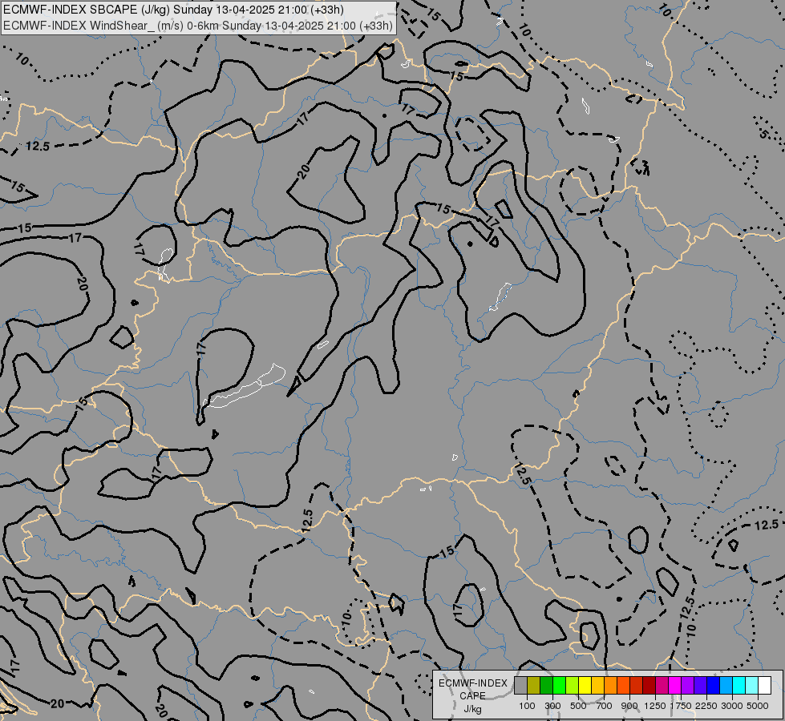Select the pure blue legend swatch
Viewport: 785px width, 721px height.
(714, 686)
